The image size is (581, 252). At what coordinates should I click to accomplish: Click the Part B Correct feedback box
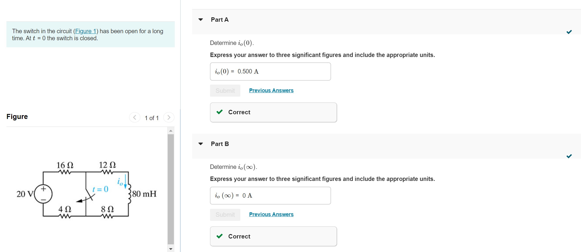[273, 236]
